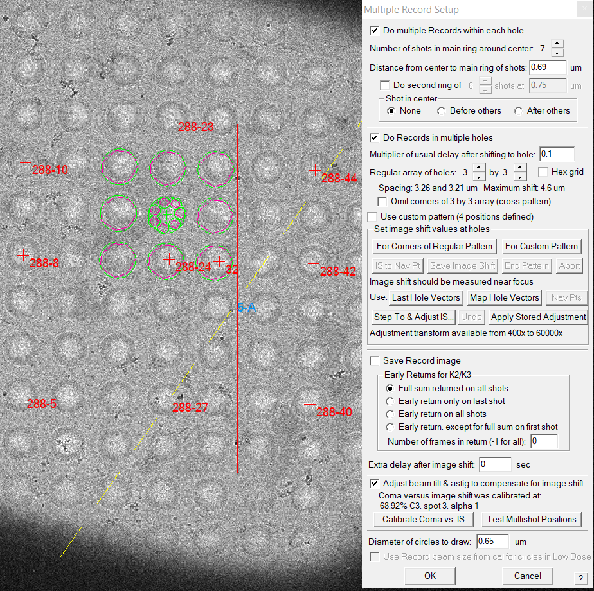Select Early return except full sum first shot

[390, 427]
